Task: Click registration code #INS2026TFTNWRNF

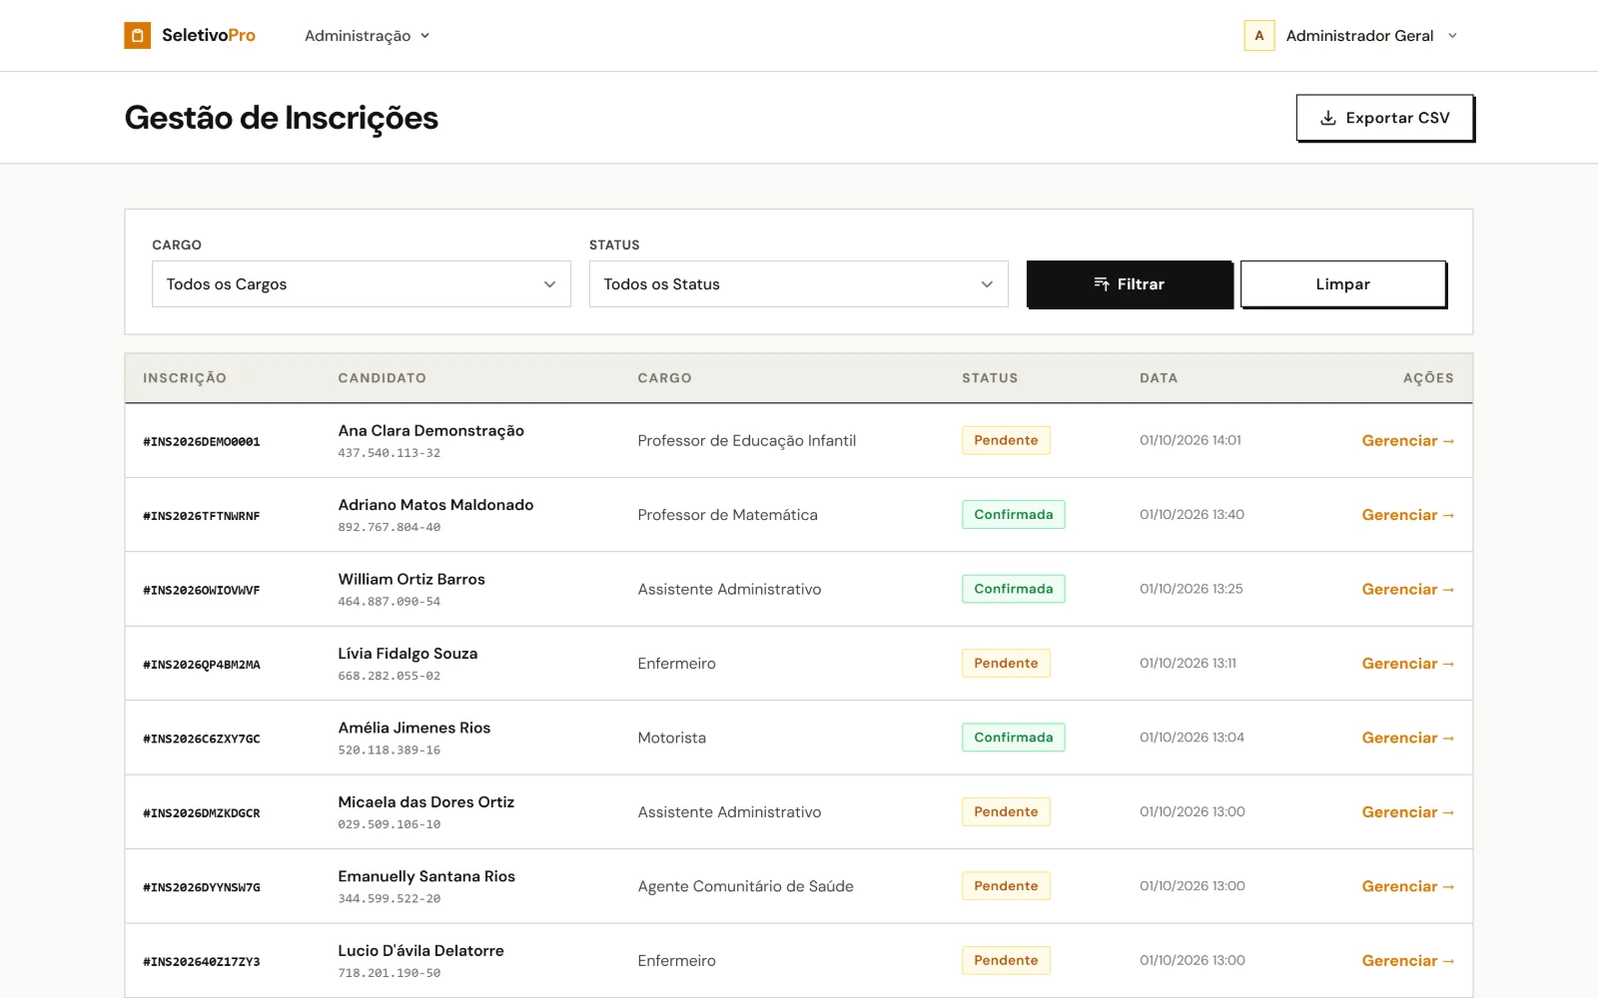Action: point(202,516)
